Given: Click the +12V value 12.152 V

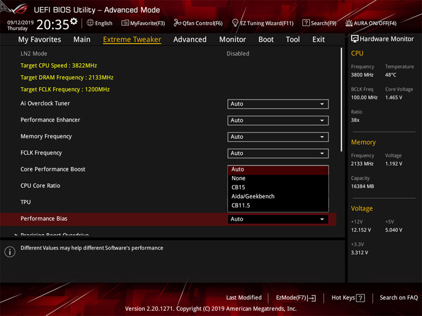Looking at the screenshot, I should click(x=361, y=230).
